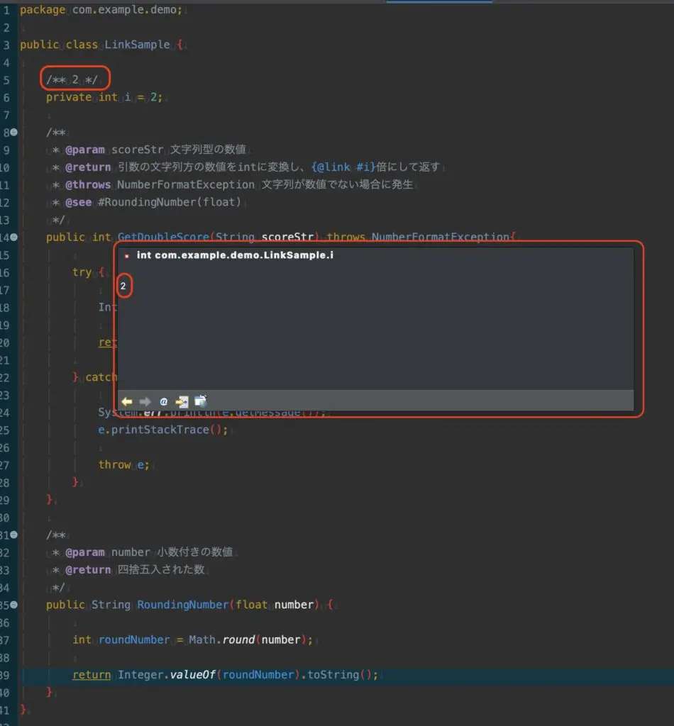Go back in Javadoc hover popup
Screen dimensions: 674x726
126,401
